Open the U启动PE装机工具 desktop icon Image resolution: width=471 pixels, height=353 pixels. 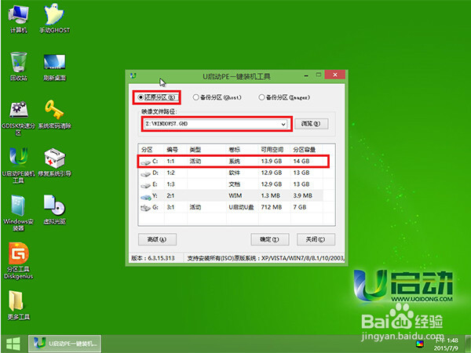(x=18, y=165)
